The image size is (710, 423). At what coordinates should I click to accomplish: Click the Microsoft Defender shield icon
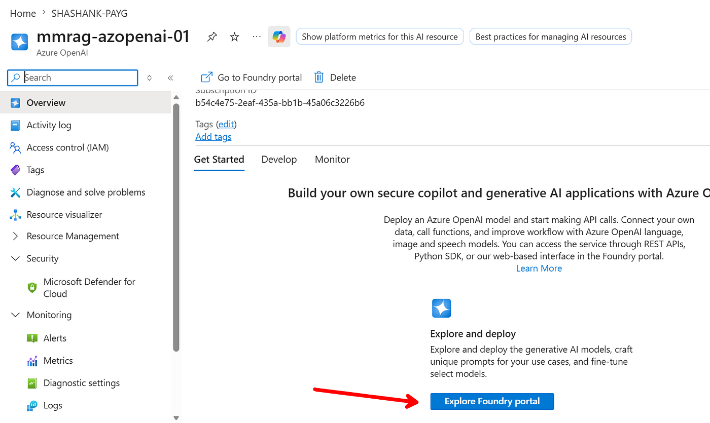(32, 288)
